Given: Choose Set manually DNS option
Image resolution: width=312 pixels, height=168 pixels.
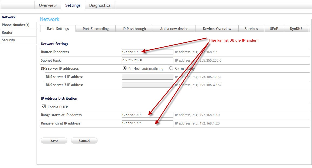Looking at the screenshot, I should (171, 68).
